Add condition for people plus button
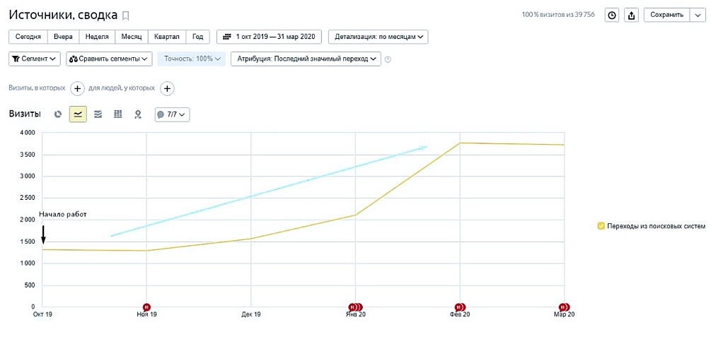711x339 pixels. pos(168,88)
